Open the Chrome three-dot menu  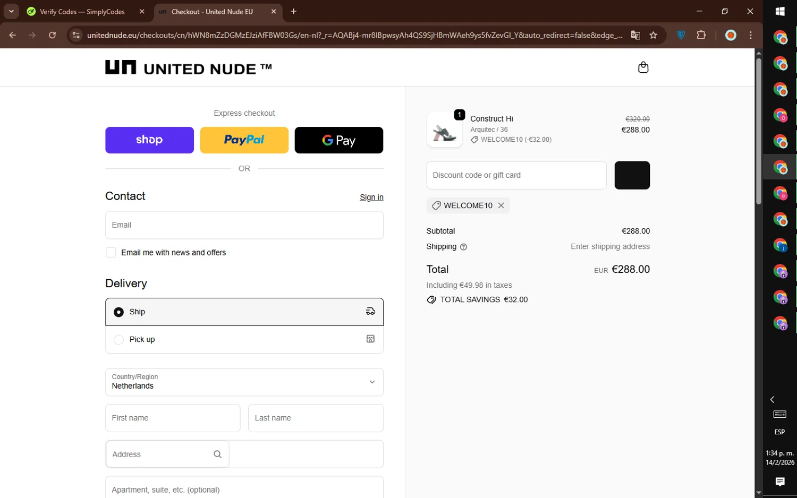[x=751, y=35]
